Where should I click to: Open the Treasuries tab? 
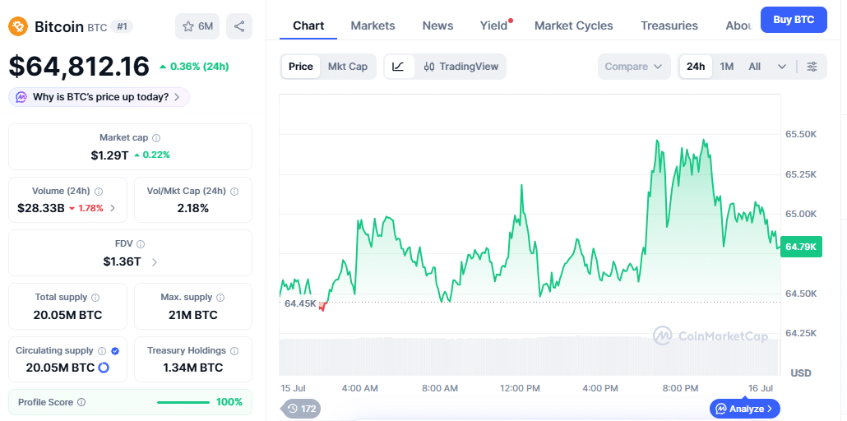click(669, 25)
